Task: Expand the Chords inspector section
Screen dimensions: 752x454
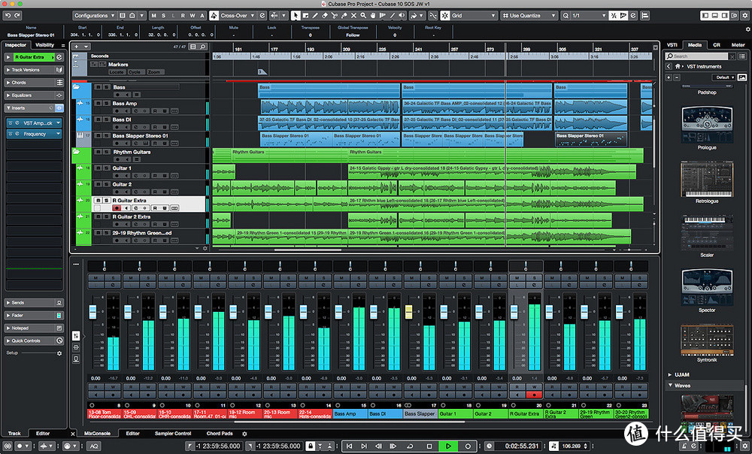Action: point(34,83)
